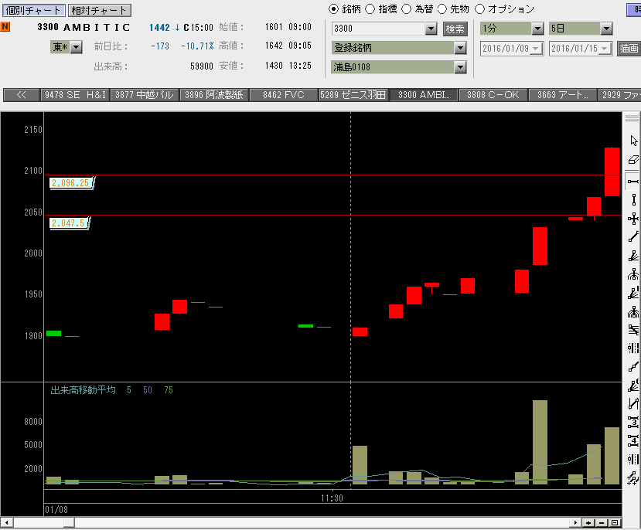641x530 pixels.
Task: Select the arrow pointer tool
Action: click(633, 141)
